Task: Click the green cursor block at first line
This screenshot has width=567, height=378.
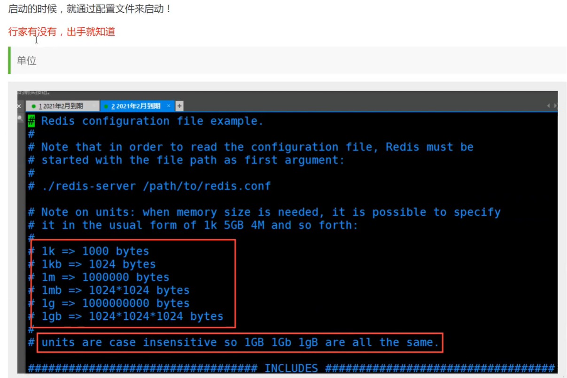Action: tap(31, 121)
